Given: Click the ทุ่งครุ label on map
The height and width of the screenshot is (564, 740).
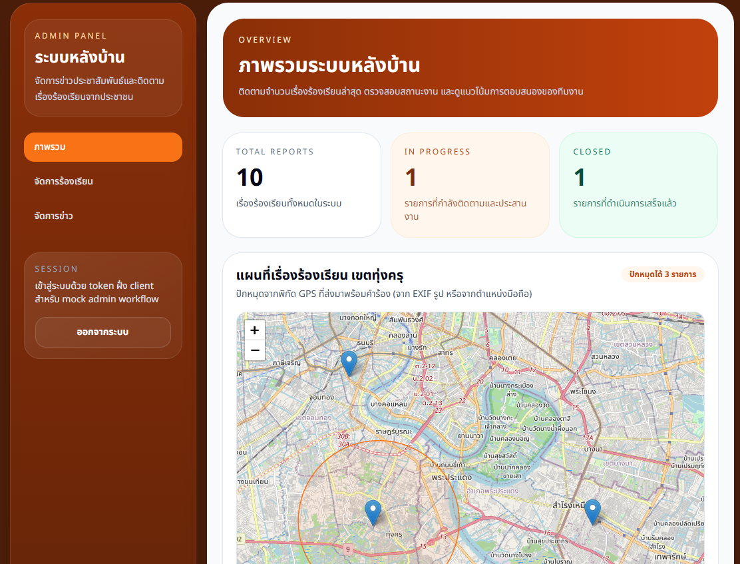Looking at the screenshot, I should click(394, 534).
